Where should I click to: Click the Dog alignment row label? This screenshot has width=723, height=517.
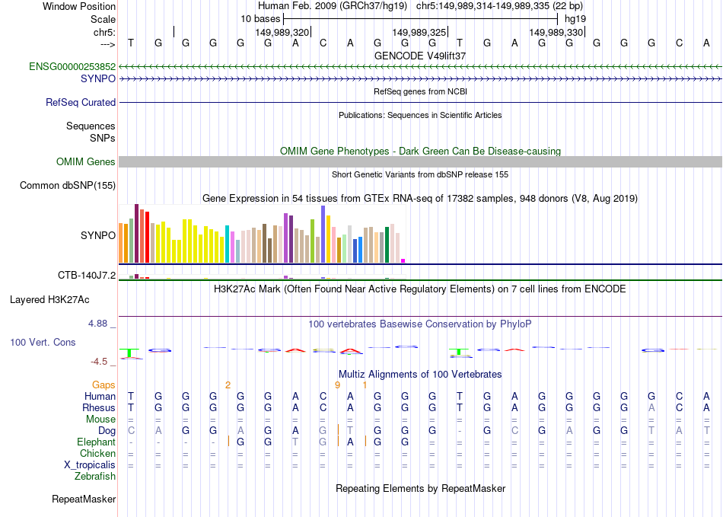pos(107,431)
